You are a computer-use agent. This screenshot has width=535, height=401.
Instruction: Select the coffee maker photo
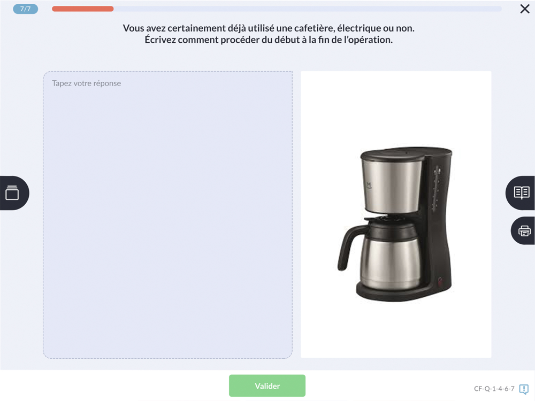(x=396, y=214)
